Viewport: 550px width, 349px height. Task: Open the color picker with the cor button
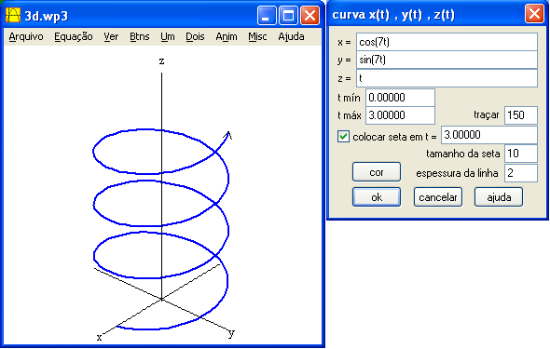[377, 172]
